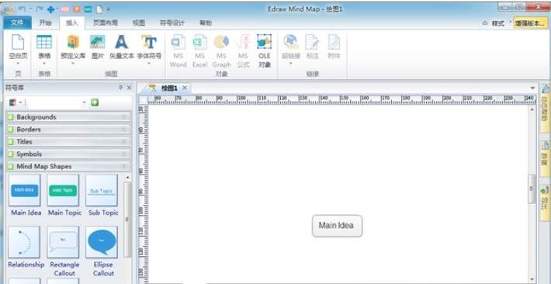Click the attachment (附件) icon
Image resolution: width=551 pixels, height=284 pixels.
click(334, 43)
